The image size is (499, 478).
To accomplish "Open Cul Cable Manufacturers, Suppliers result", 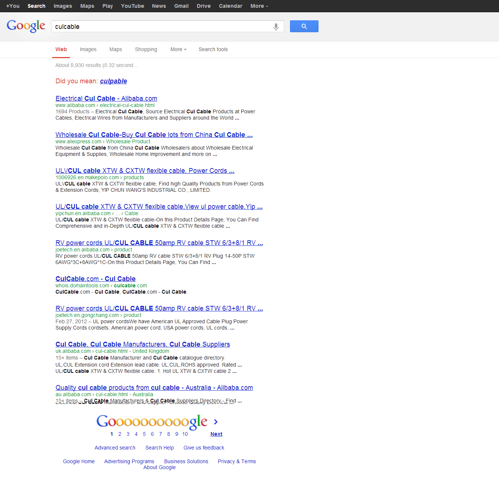I will click(143, 344).
